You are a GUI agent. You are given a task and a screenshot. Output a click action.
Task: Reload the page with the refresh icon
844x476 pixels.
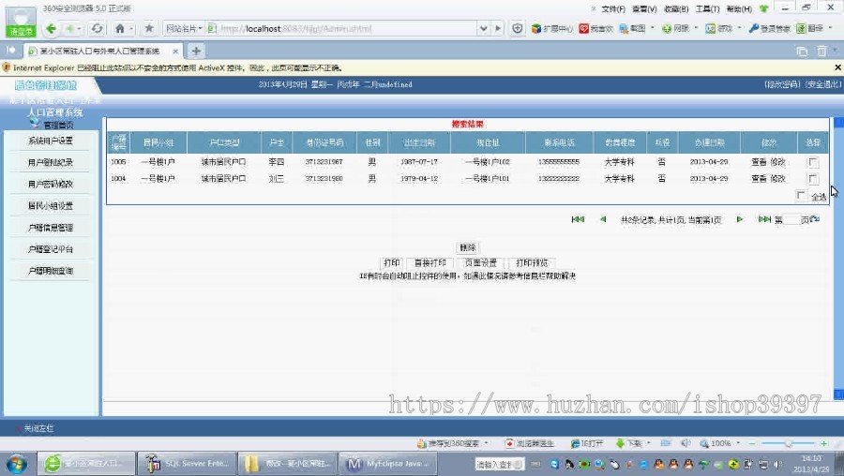tap(97, 28)
